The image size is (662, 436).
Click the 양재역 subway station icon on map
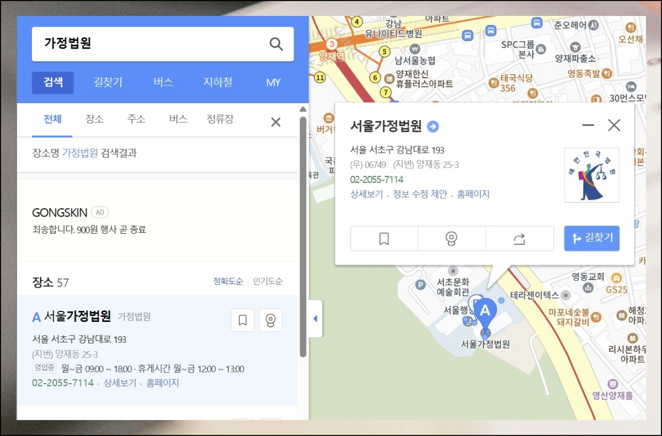332,44
